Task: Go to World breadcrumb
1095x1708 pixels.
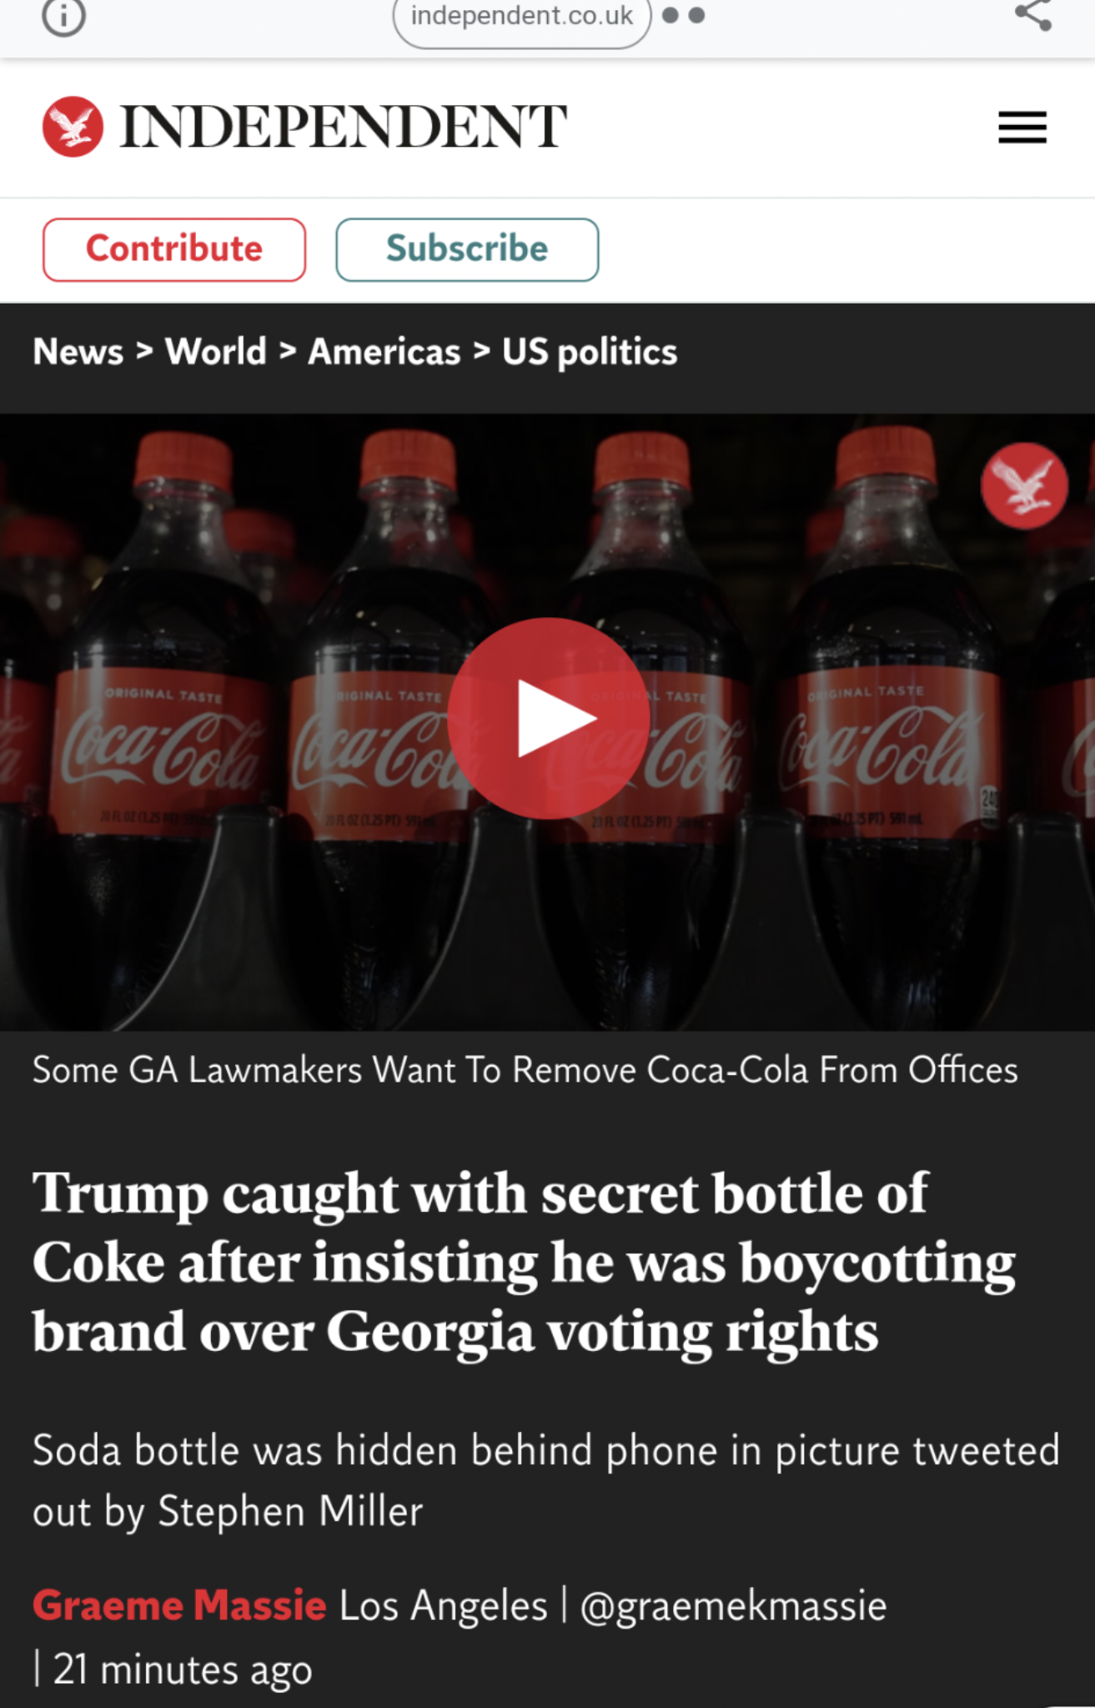Action: [x=216, y=352]
